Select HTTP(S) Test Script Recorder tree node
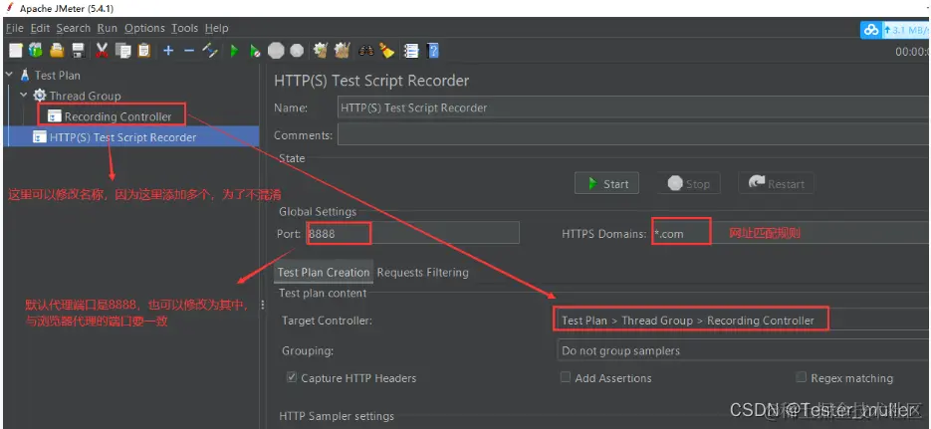 click(122, 137)
